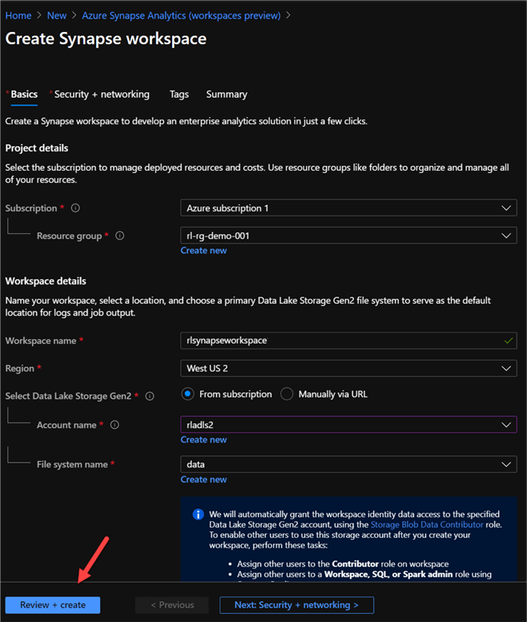Click the blue info icon in the notice box
527x622 pixels.
pos(198,515)
